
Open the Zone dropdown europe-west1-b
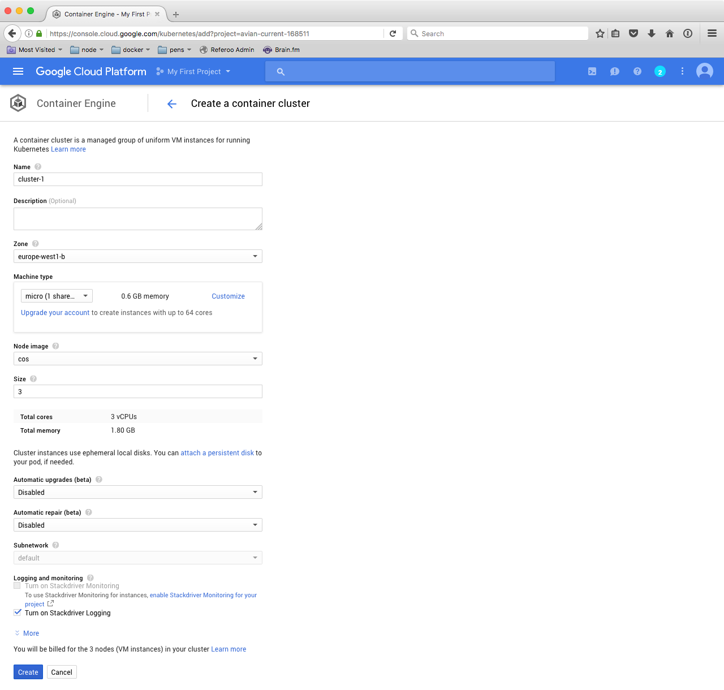pyautogui.click(x=138, y=256)
